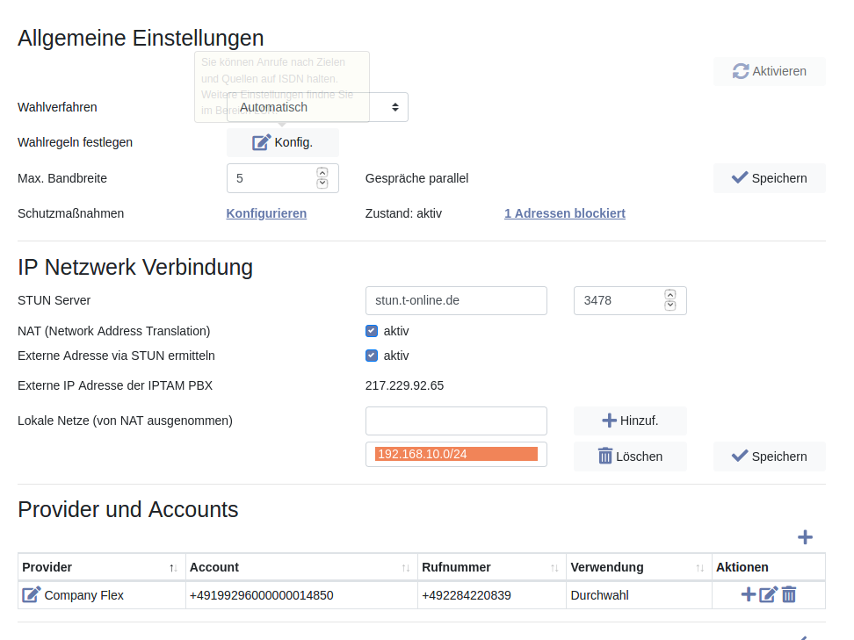This screenshot has height=640, width=854.
Task: Add entry via plus icon in Aktionen column
Action: pos(748,594)
